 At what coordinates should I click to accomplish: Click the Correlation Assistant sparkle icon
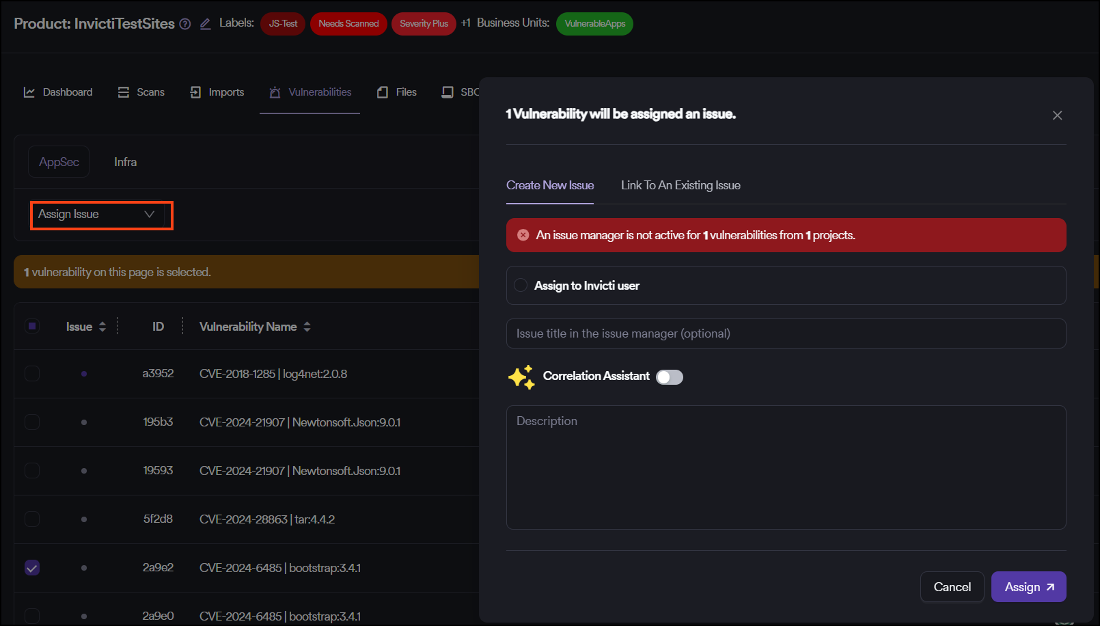pyautogui.click(x=521, y=377)
